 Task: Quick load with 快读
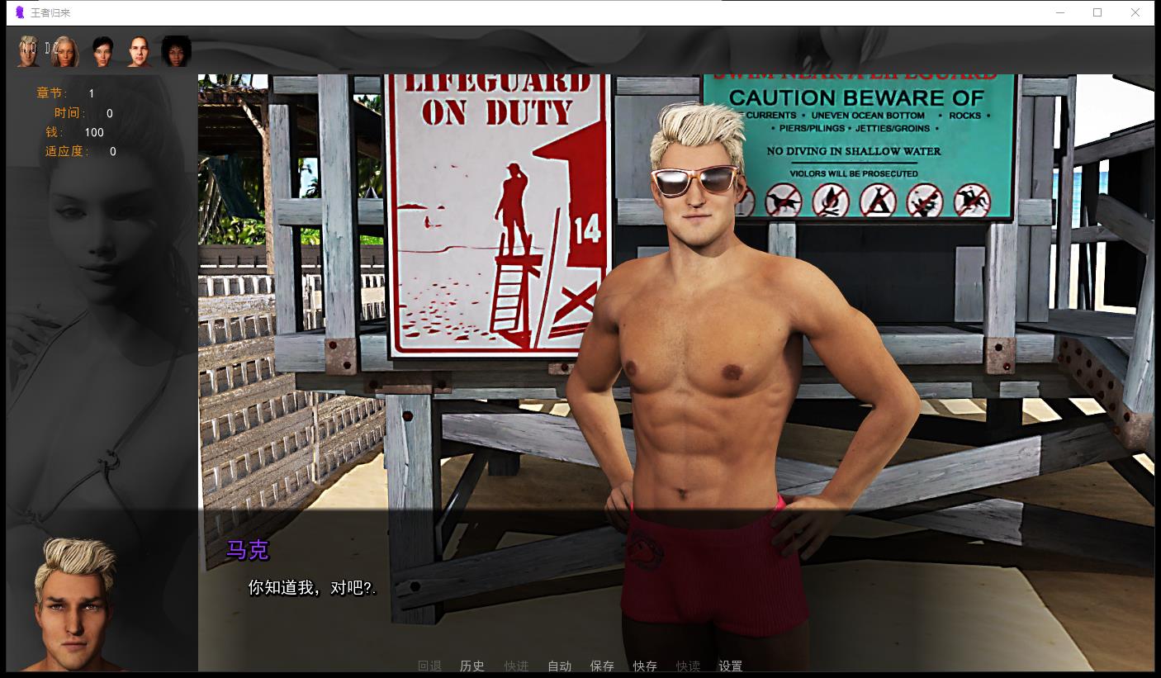point(688,666)
